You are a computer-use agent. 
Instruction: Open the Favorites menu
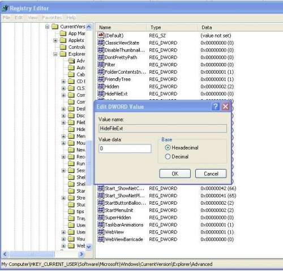[52, 18]
